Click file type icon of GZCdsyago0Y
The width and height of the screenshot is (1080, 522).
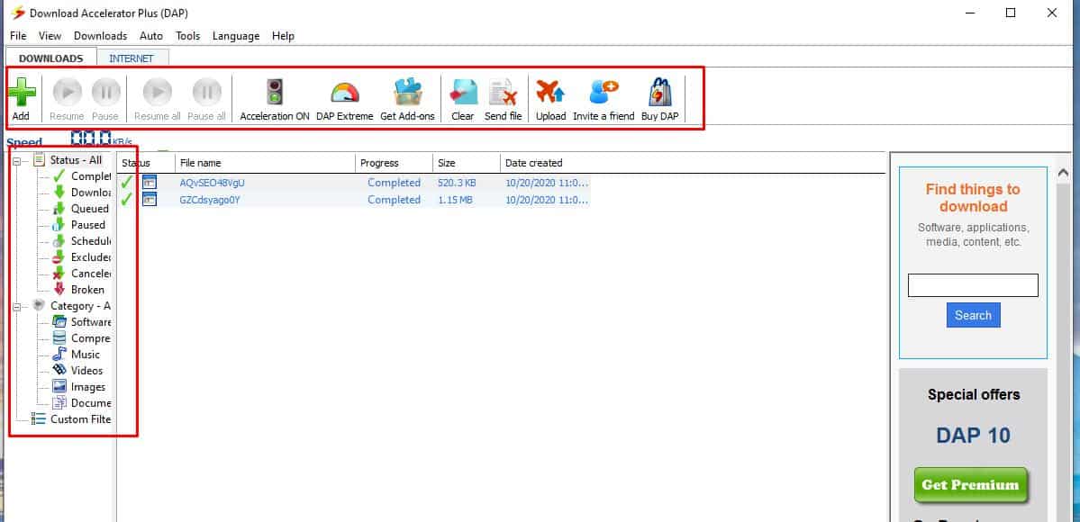pyautogui.click(x=150, y=200)
